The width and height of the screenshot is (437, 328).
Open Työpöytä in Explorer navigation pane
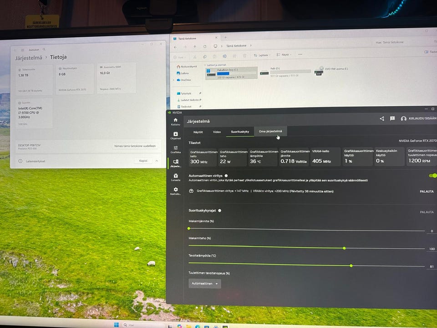pyautogui.click(x=184, y=93)
